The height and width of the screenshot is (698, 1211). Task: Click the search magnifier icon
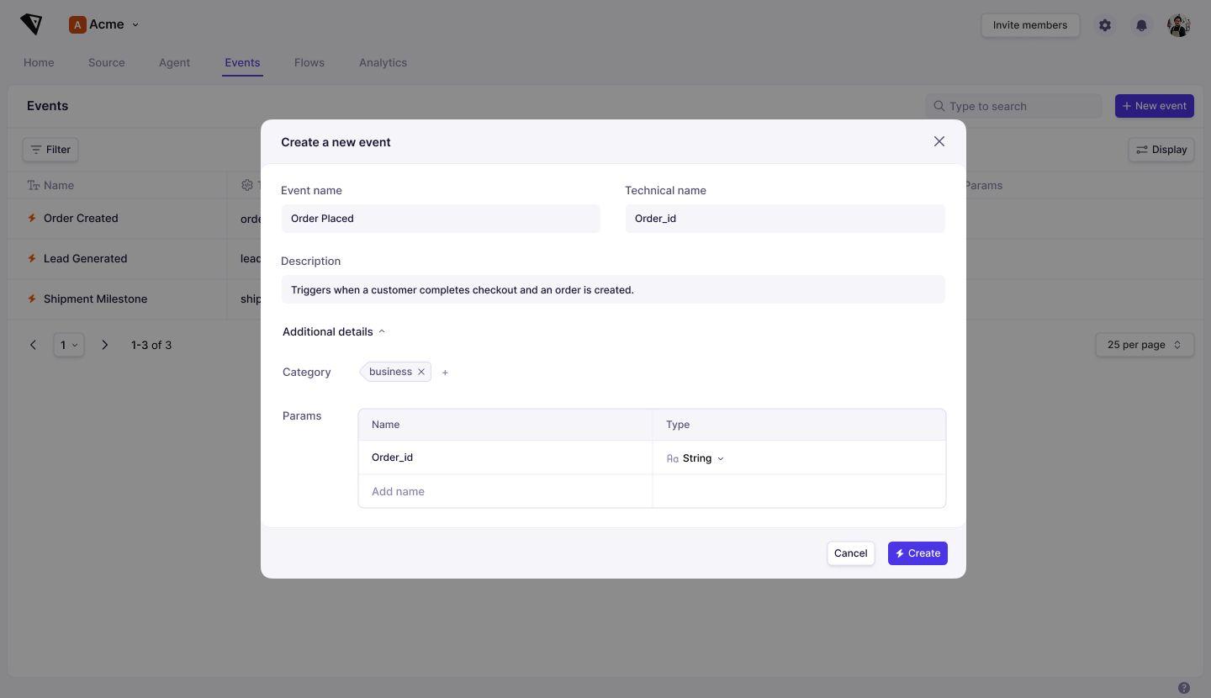[939, 106]
